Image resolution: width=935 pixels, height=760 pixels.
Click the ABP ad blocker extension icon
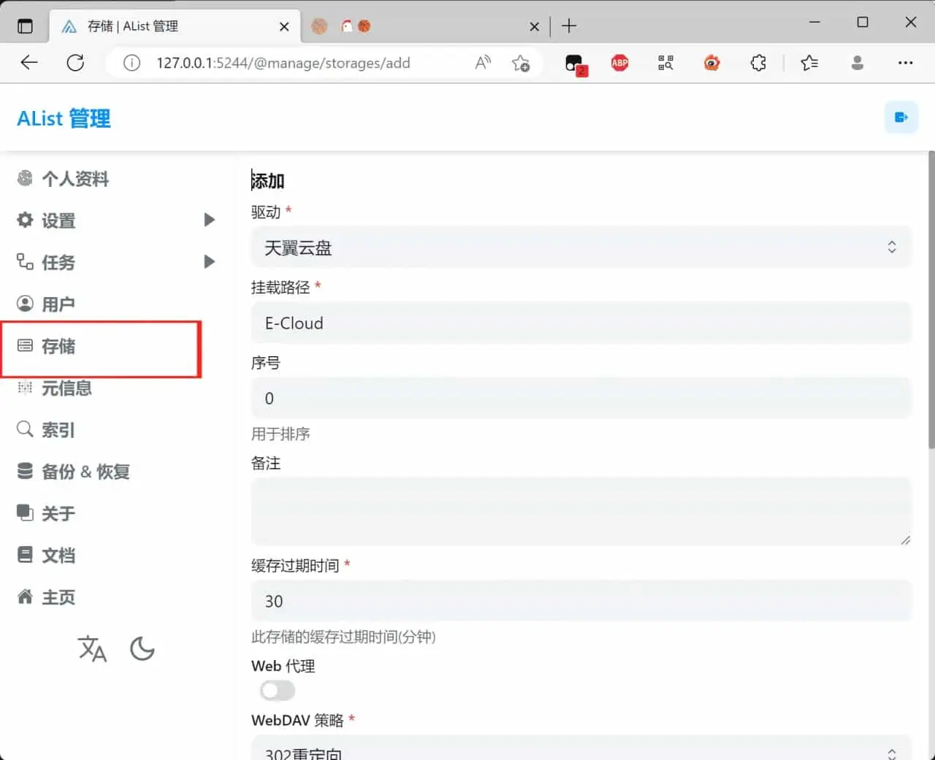619,64
